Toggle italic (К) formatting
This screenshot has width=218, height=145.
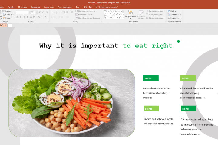(x=21, y=17)
